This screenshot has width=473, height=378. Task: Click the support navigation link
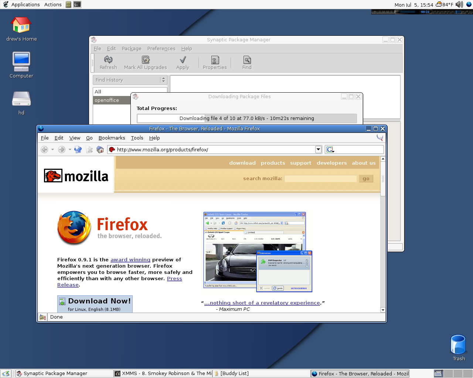(300, 163)
